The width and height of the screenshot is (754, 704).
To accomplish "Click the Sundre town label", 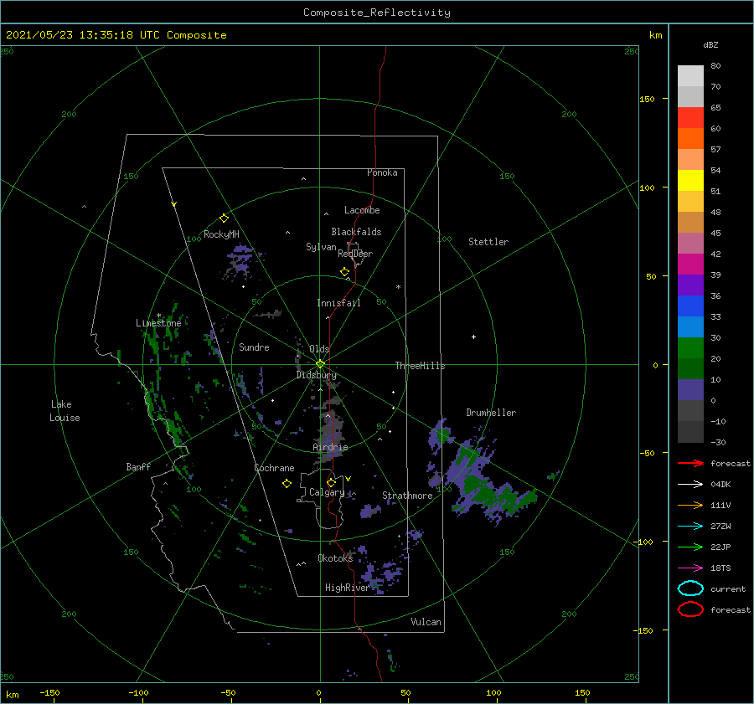I will click(x=254, y=347).
